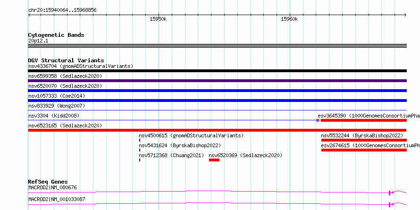Screen dimensions: 420x210
Task: Click the nsv4336704 gnomAD variant label
Action: click(x=81, y=66)
